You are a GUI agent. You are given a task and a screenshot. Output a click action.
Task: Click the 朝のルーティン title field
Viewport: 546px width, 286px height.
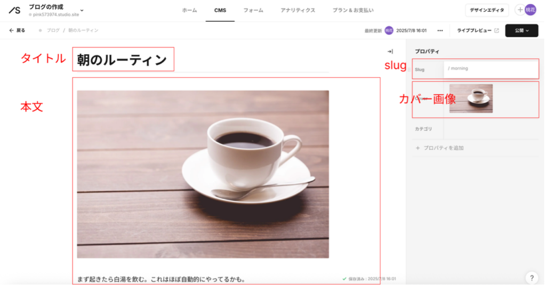(x=122, y=60)
